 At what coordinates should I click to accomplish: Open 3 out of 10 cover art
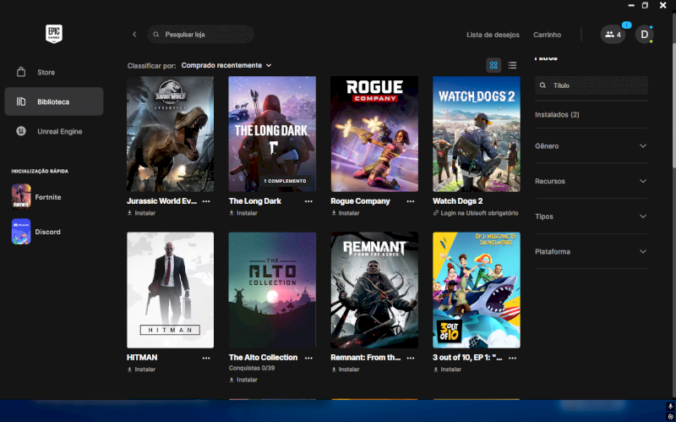tap(477, 290)
